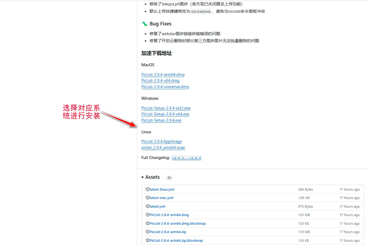368x245 pixels.
Task: Click package icon beside PicList-2.9.4-arm64.zip.blockmap
Action: pyautogui.click(x=148, y=240)
